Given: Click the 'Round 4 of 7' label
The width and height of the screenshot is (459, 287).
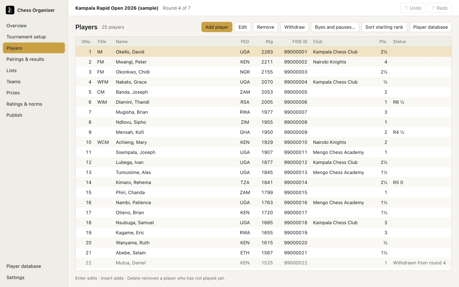Looking at the screenshot, I should click(176, 8).
